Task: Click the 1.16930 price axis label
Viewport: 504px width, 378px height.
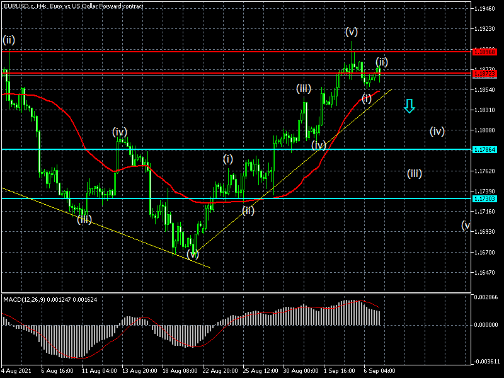Action: 484,232
